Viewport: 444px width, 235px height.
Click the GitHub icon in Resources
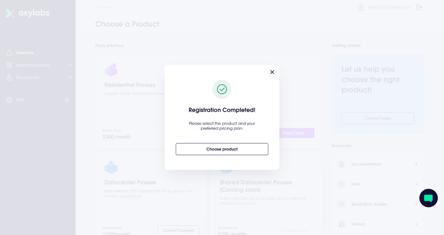tap(342, 224)
